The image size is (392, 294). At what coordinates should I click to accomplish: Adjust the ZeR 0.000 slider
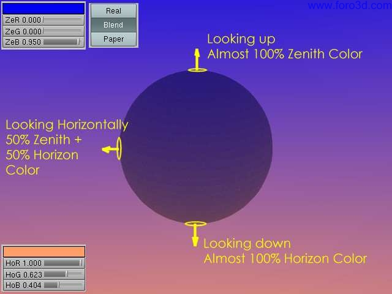point(43,20)
